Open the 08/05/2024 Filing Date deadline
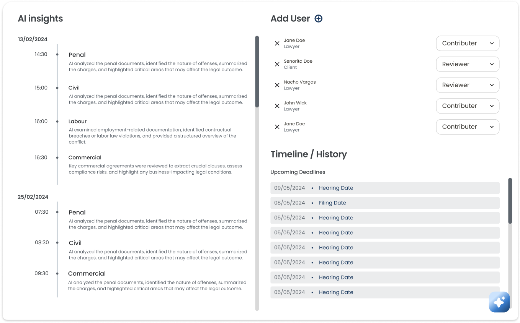520x323 pixels. pos(384,203)
